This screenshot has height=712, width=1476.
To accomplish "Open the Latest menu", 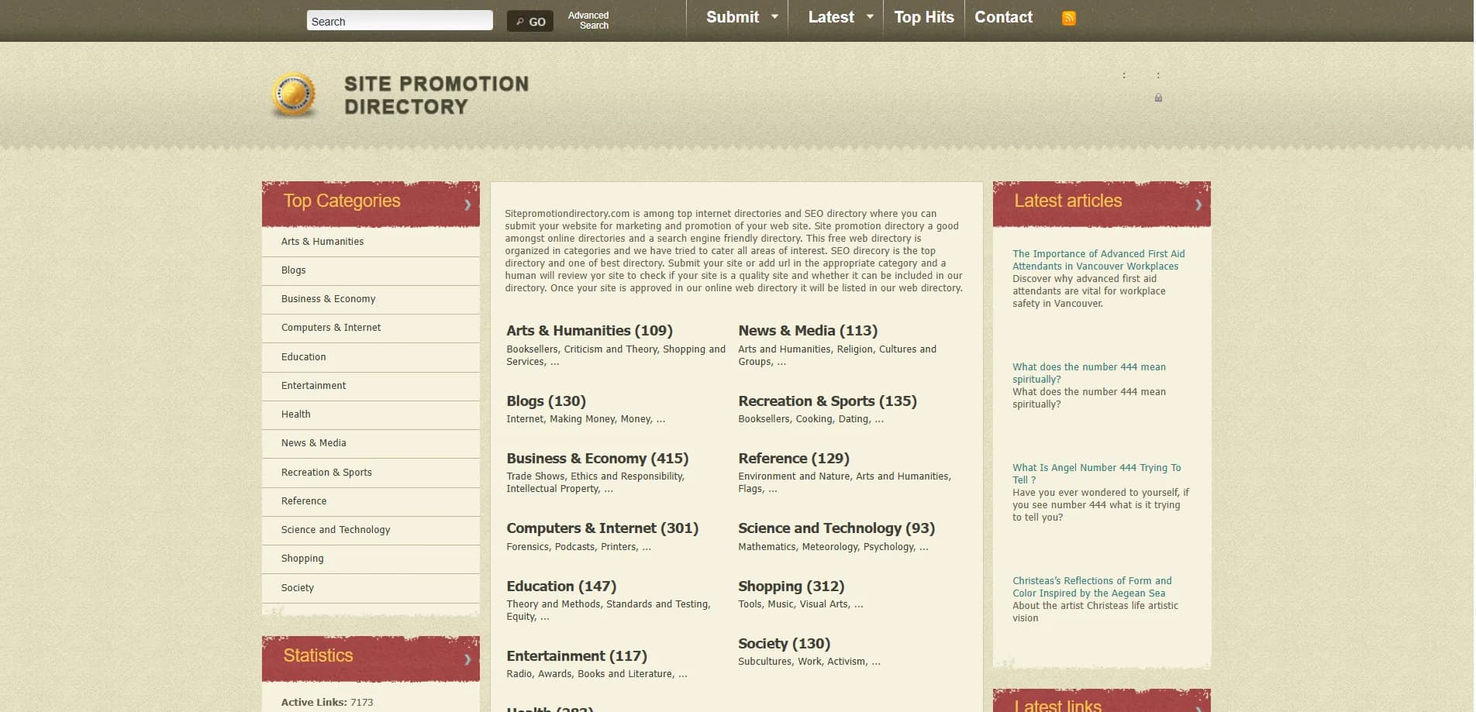I will point(831,17).
